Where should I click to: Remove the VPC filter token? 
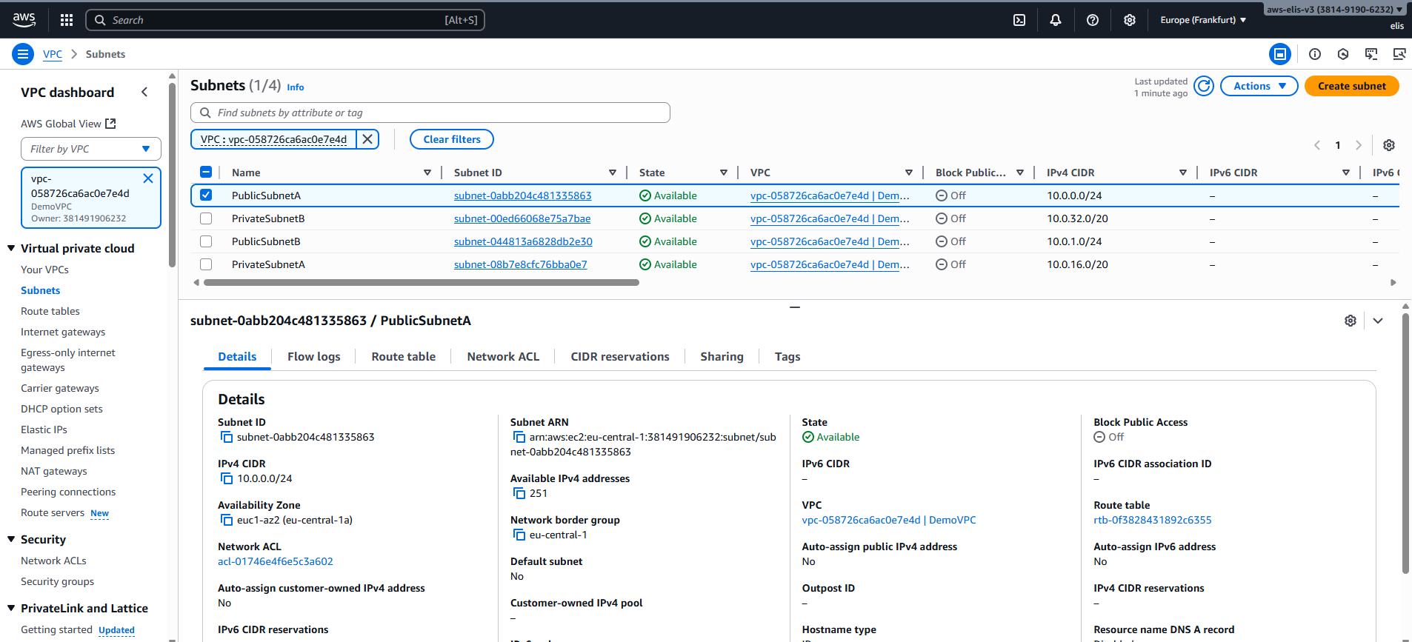point(367,139)
